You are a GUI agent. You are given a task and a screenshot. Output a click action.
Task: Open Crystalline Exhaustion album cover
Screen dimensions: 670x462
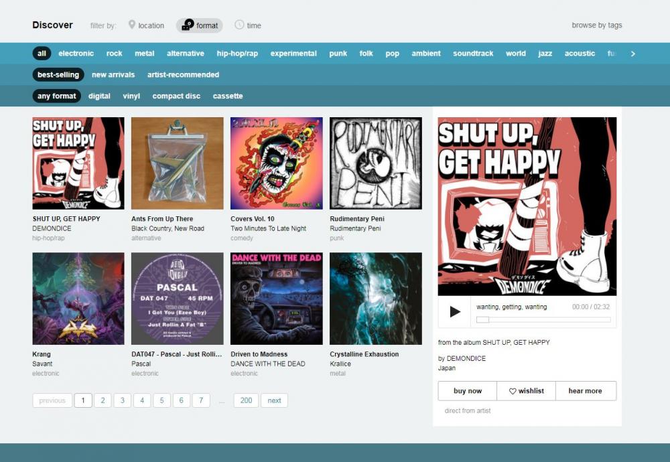click(x=376, y=299)
